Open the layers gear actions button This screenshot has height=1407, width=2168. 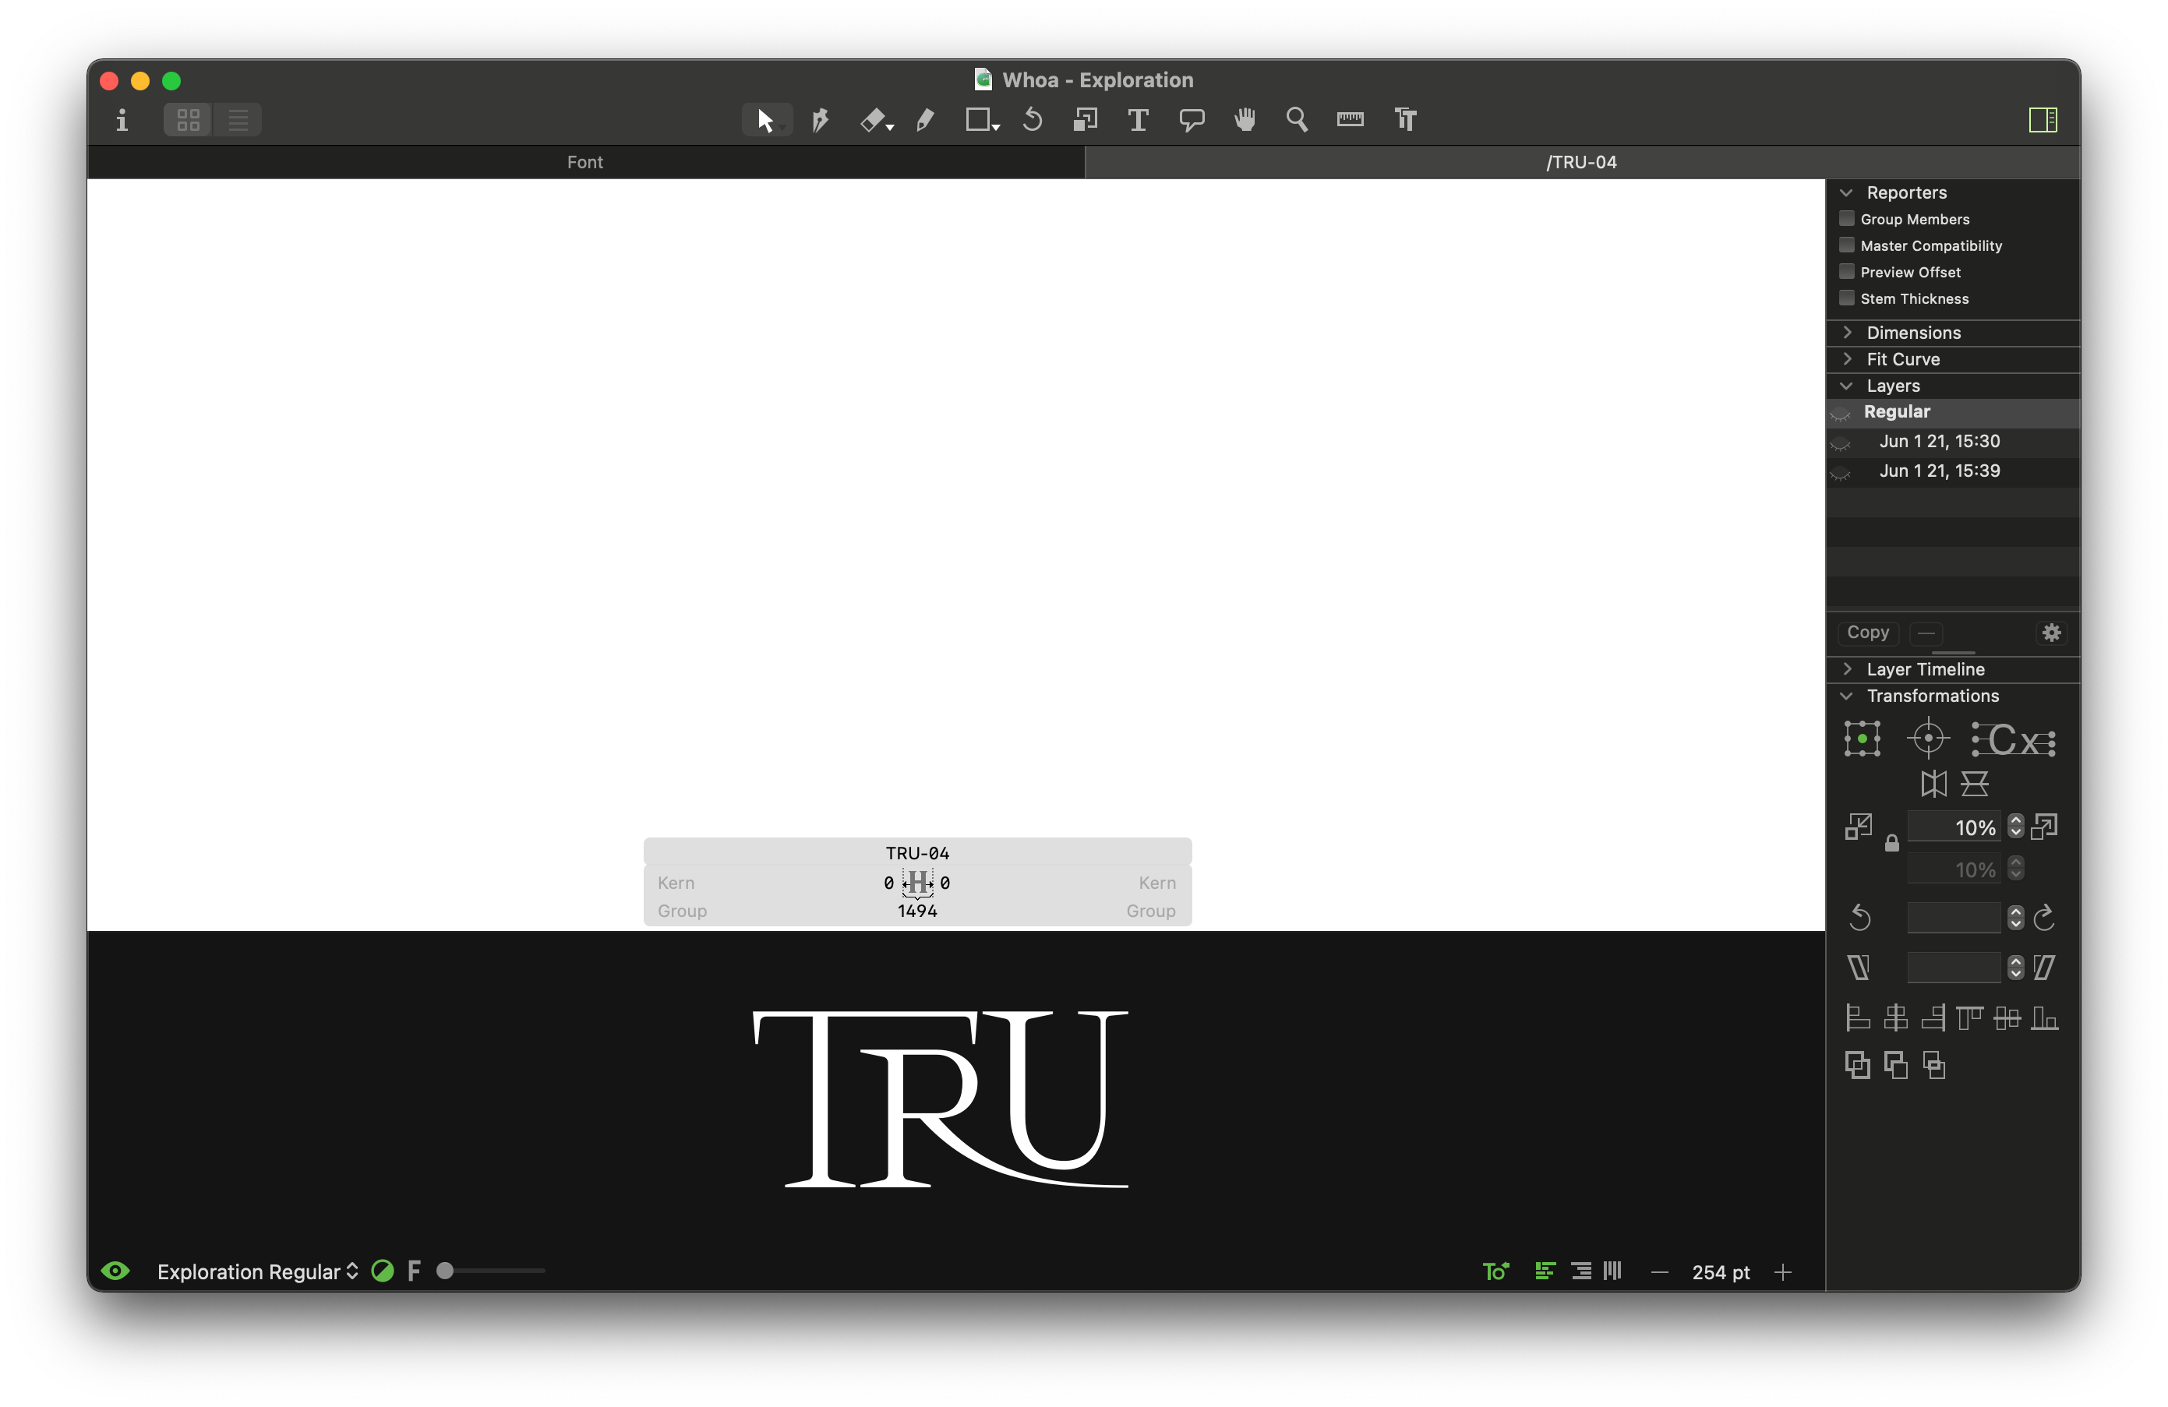pyautogui.click(x=2051, y=632)
